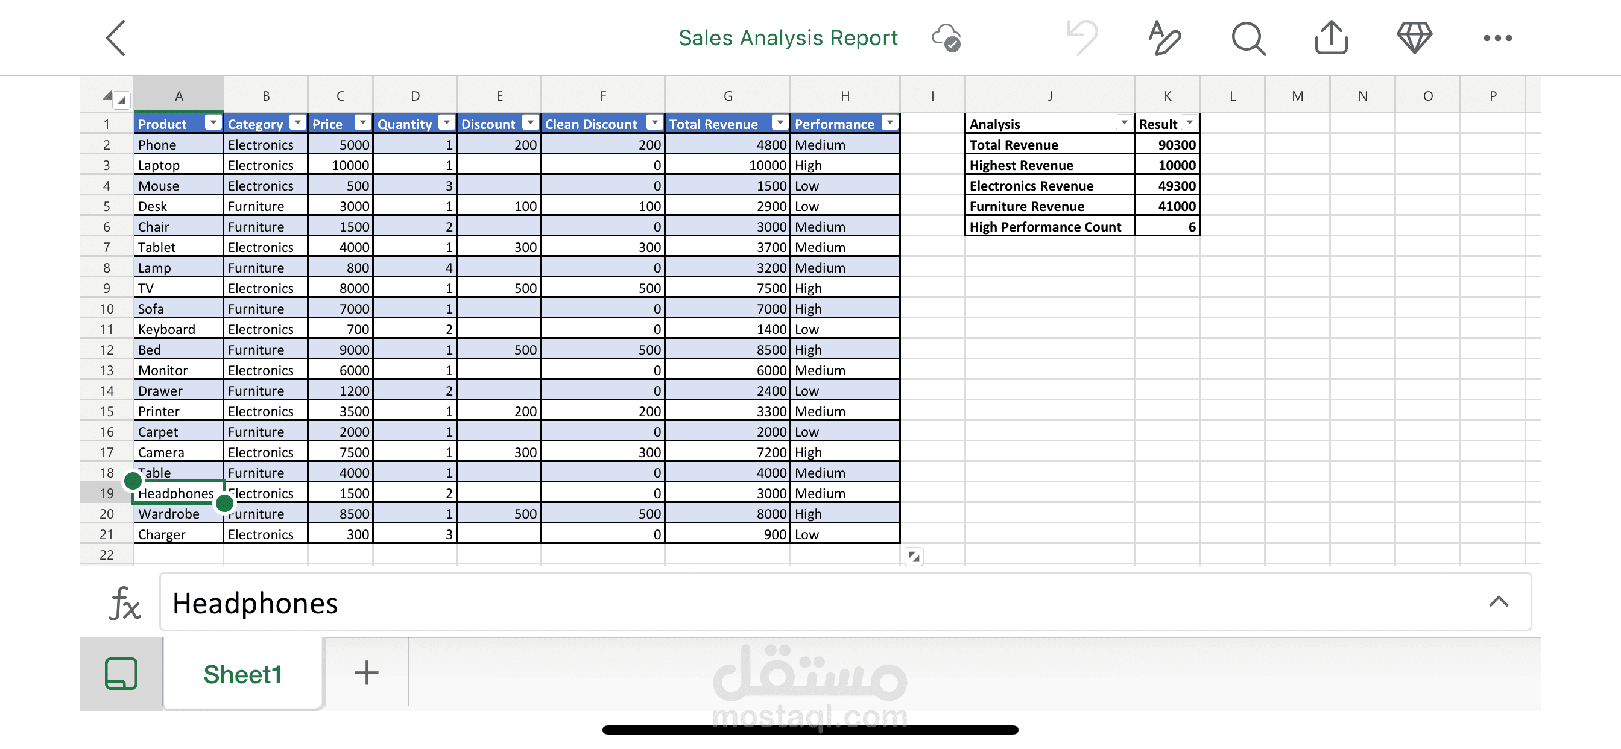Open Total Revenue filter dropdown
The image size is (1621, 749).
[x=780, y=123]
